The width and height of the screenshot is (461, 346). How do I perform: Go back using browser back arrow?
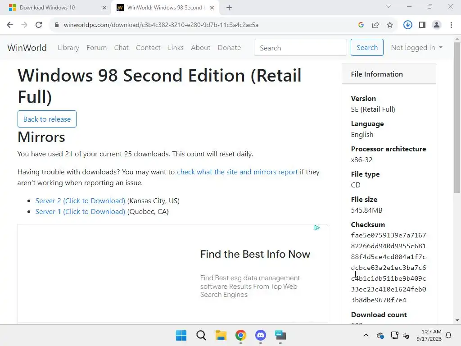[10, 25]
